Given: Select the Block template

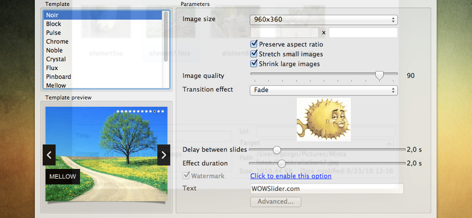Looking at the screenshot, I should pos(102,24).
